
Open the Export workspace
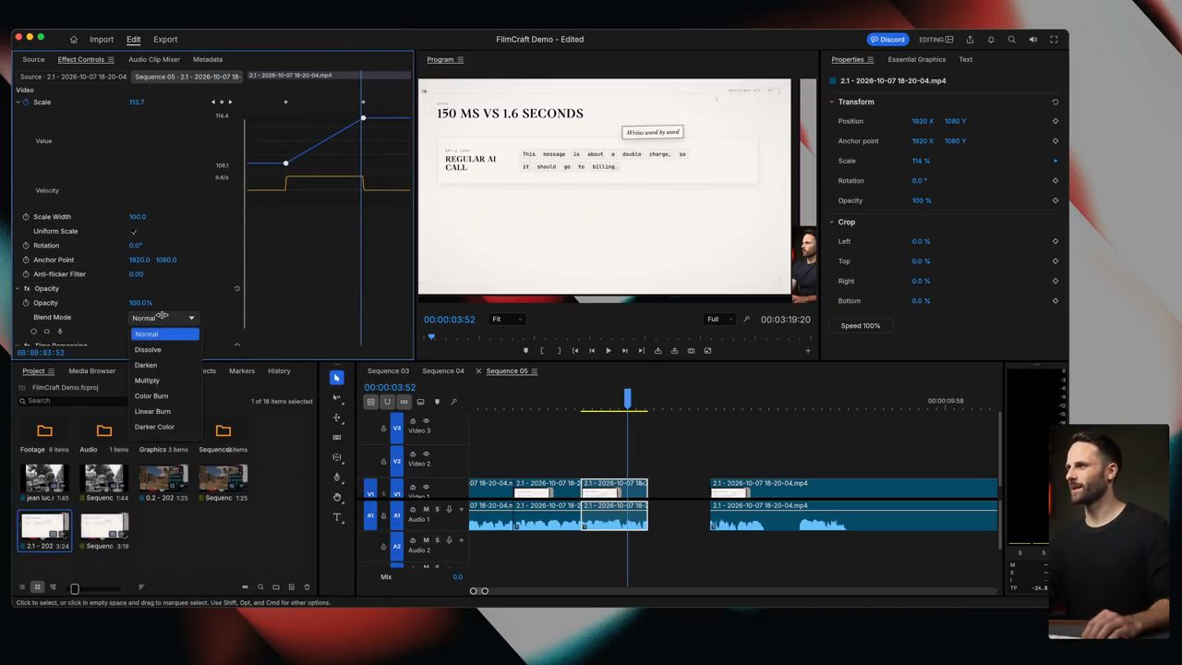point(165,40)
